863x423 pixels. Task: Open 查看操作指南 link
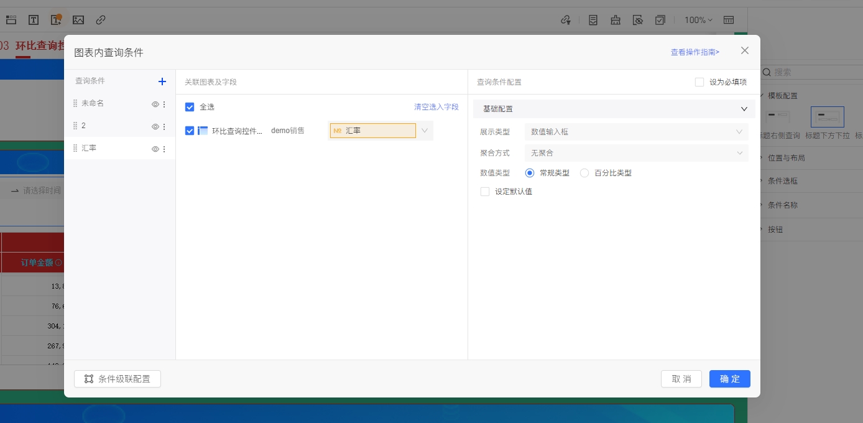[x=695, y=52]
